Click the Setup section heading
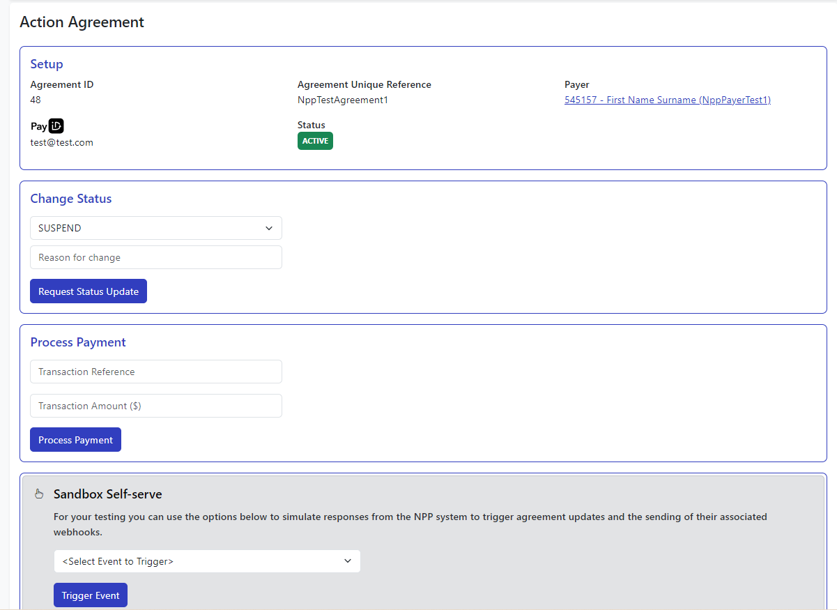 click(47, 64)
